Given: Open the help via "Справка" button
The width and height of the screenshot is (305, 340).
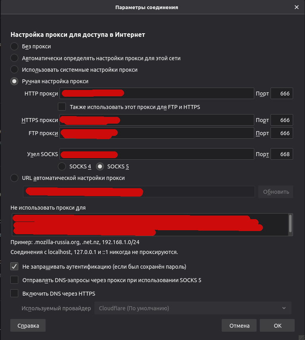Looking at the screenshot, I should point(27,325).
